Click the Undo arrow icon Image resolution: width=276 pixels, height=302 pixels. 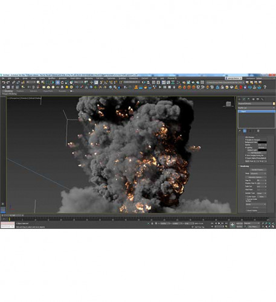(4, 82)
